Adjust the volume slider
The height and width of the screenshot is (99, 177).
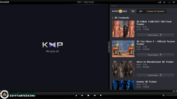[172, 95]
